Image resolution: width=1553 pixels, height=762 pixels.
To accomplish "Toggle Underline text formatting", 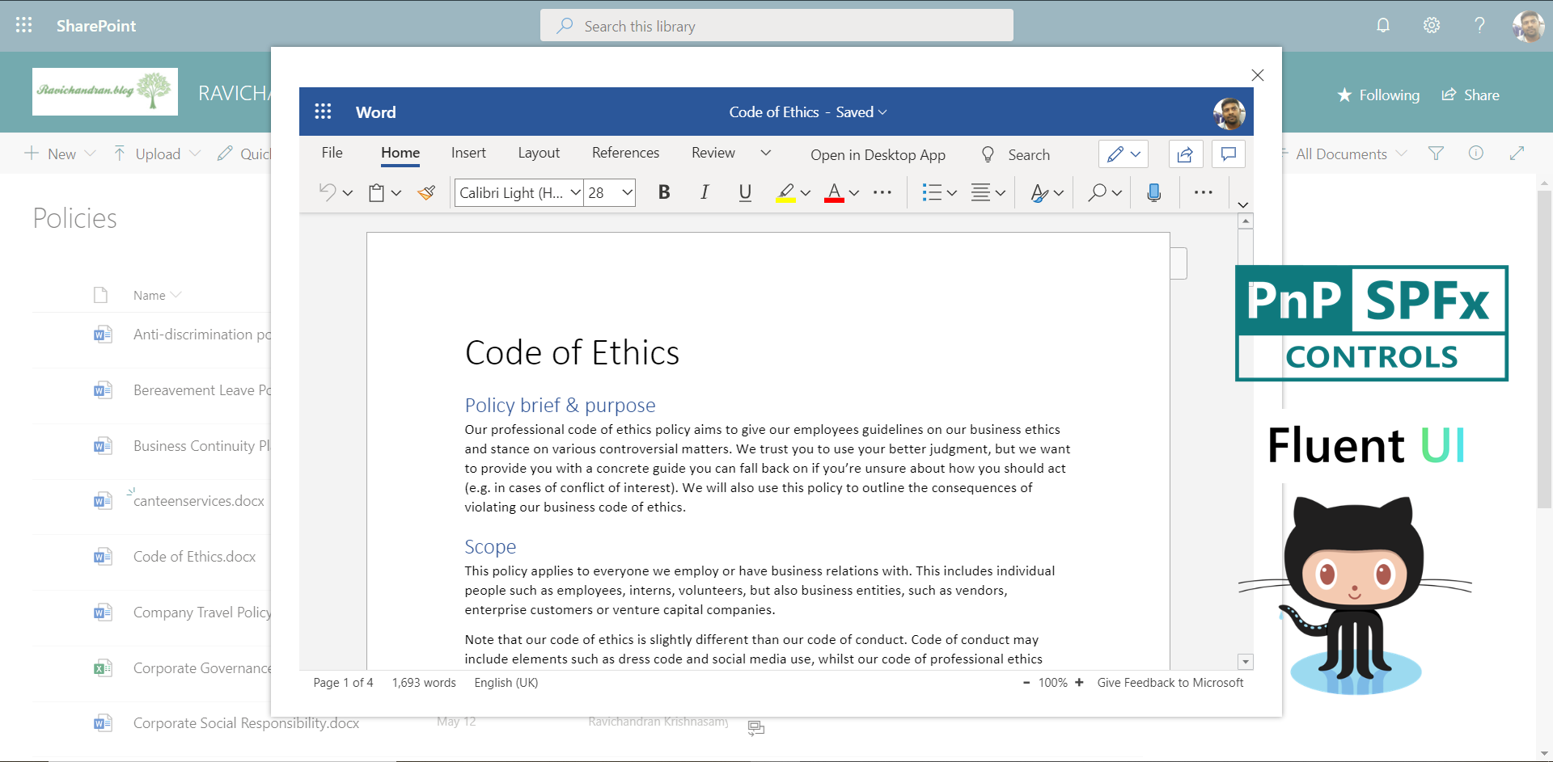I will (x=745, y=192).
